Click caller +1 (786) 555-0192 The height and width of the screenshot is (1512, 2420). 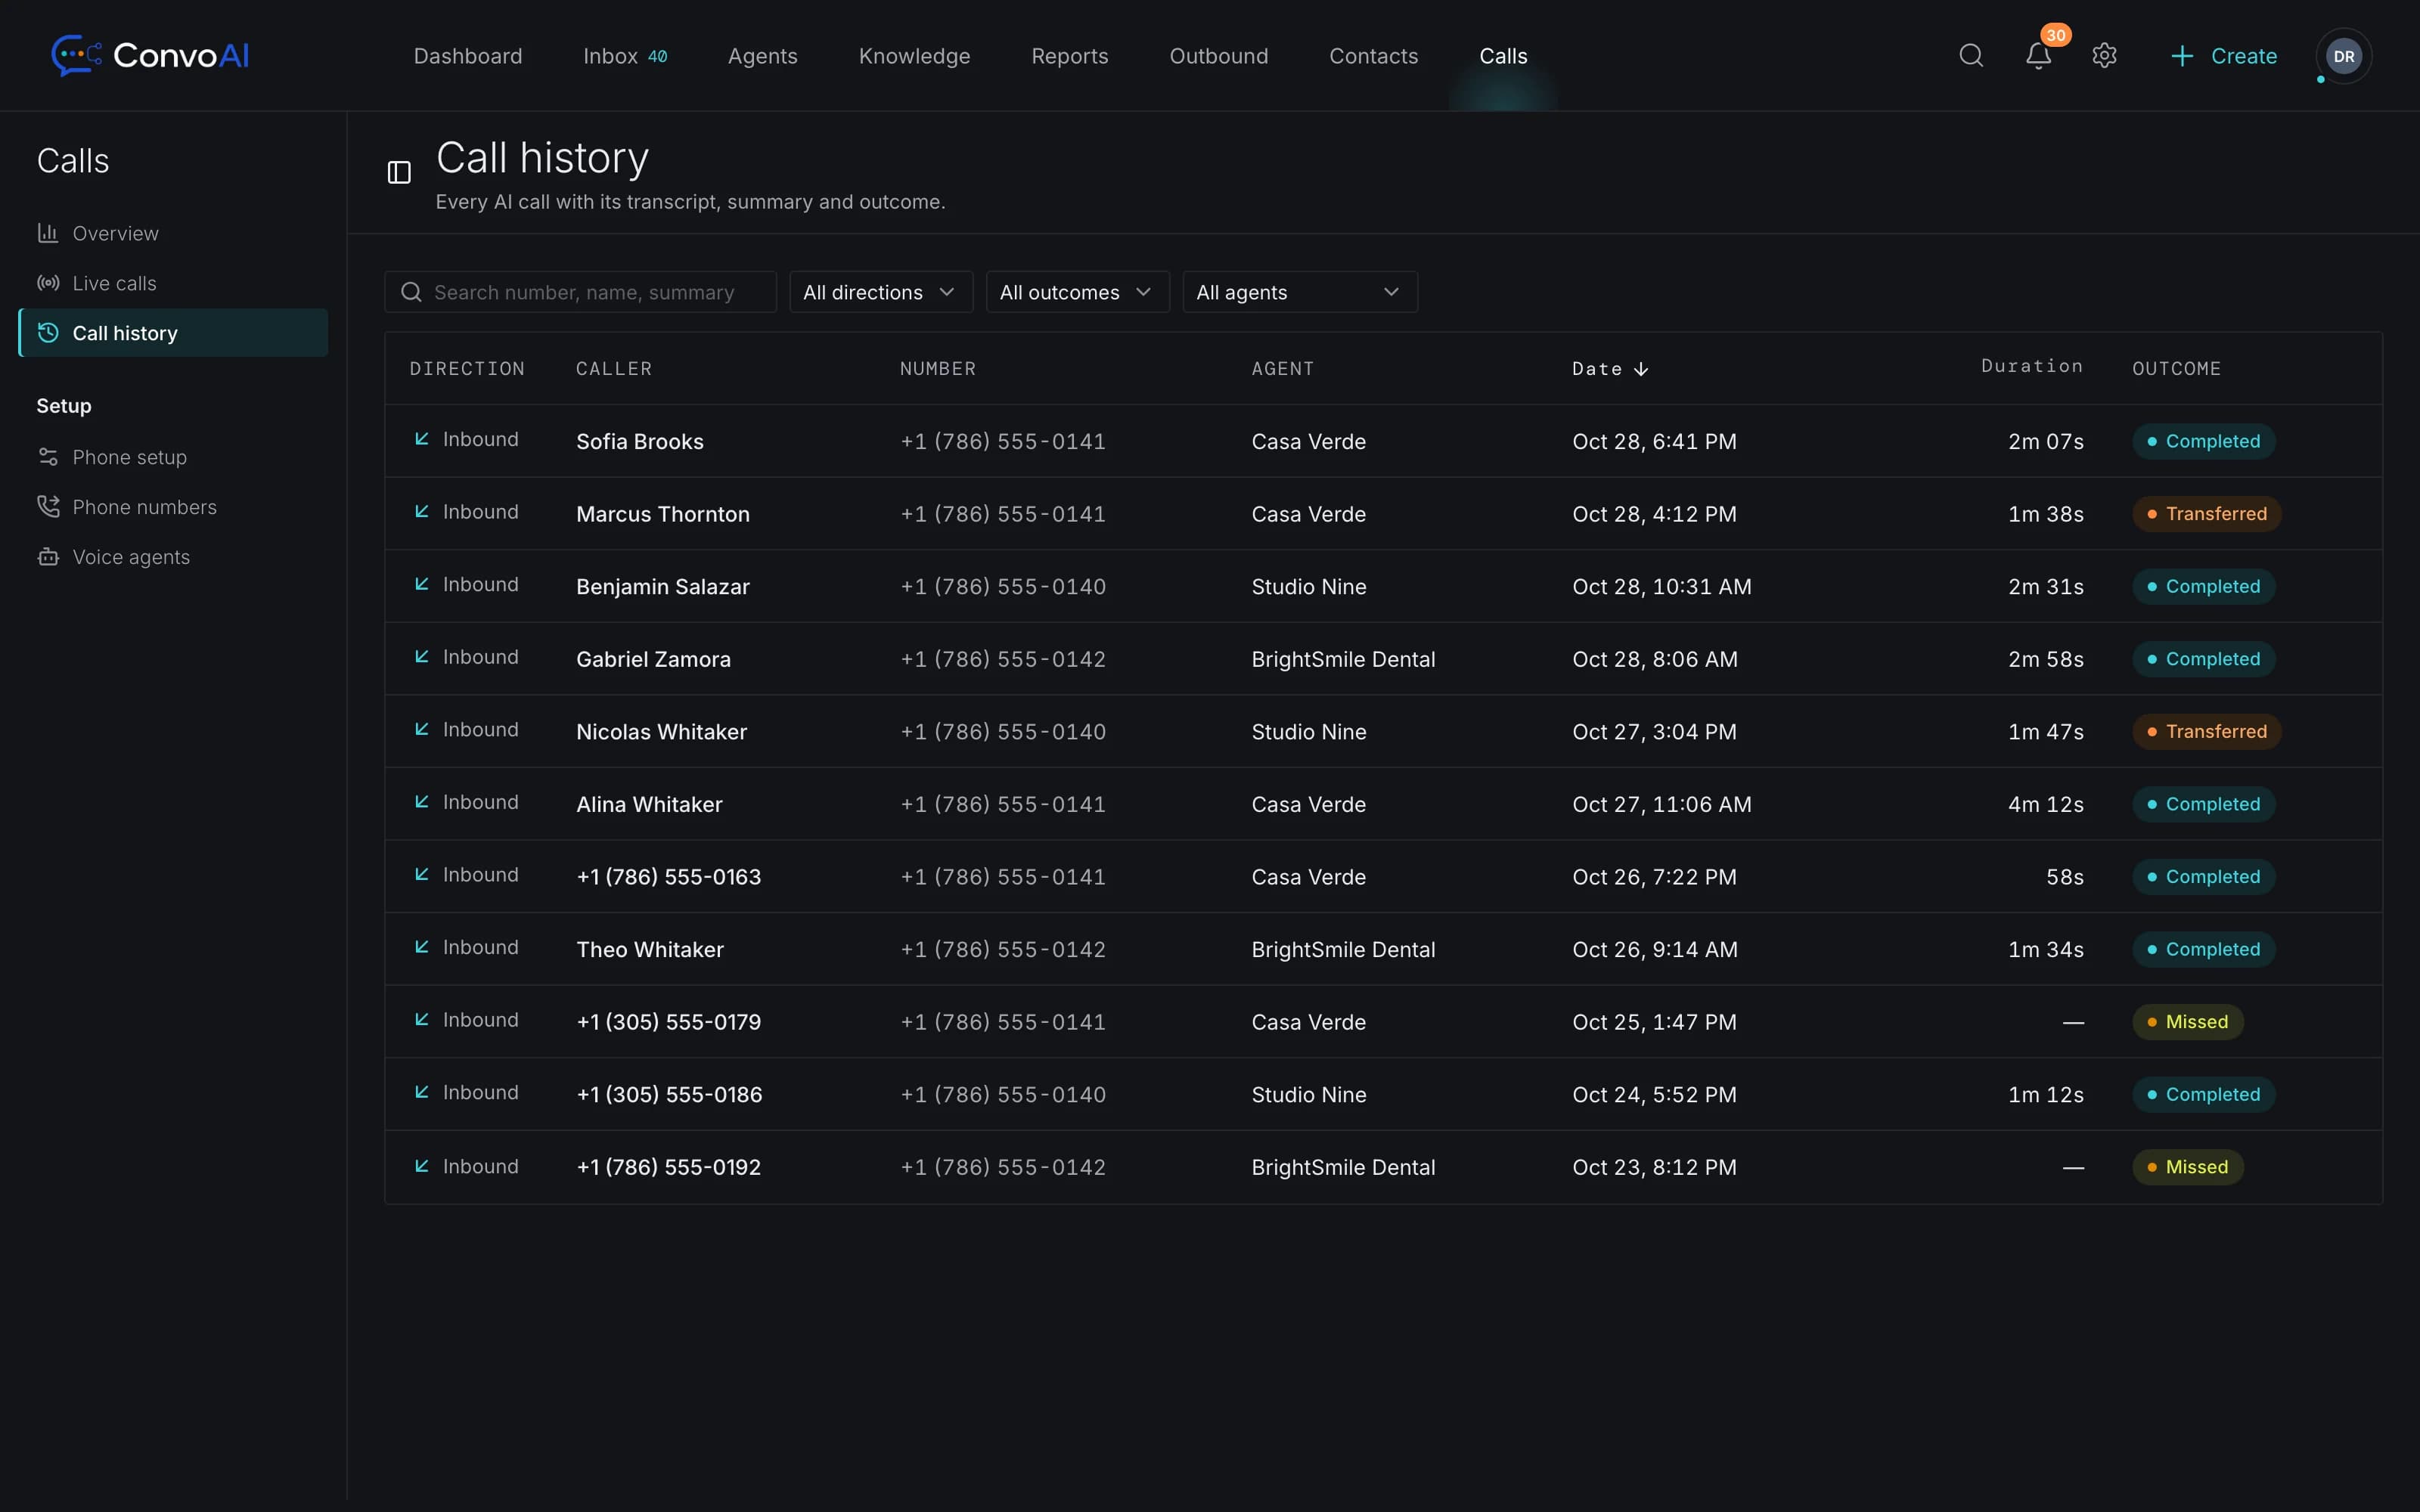coord(669,1167)
